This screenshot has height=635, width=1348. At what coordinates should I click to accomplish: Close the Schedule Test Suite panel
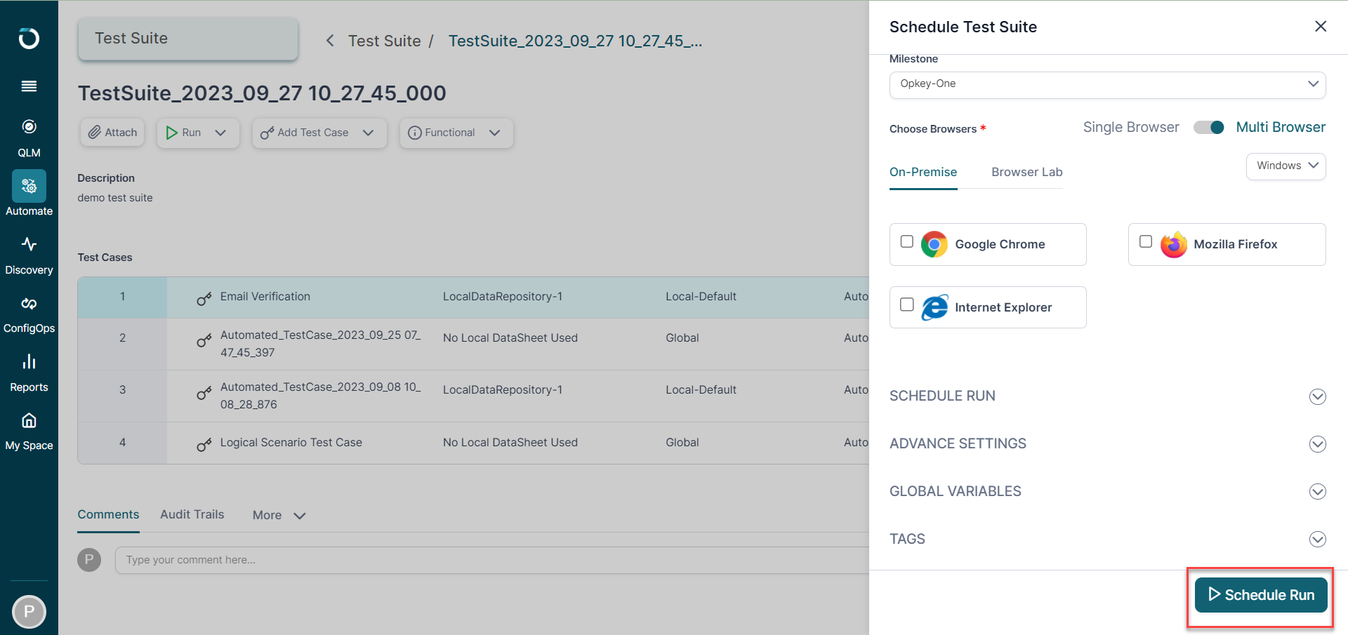coord(1321,26)
